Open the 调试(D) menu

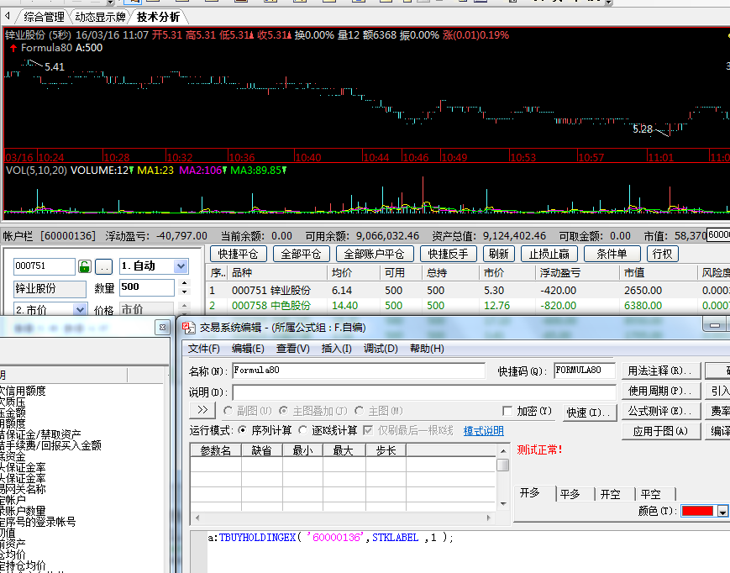click(380, 349)
